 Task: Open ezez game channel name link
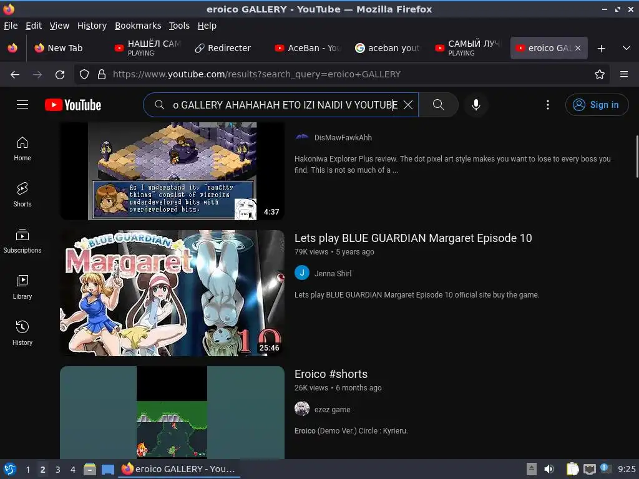(x=332, y=409)
